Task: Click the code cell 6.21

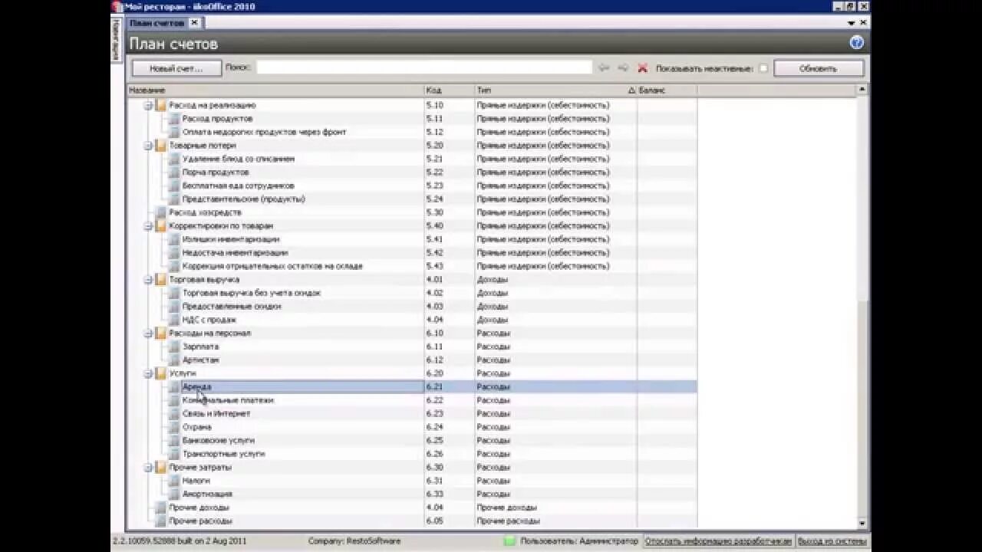Action: [x=450, y=386]
